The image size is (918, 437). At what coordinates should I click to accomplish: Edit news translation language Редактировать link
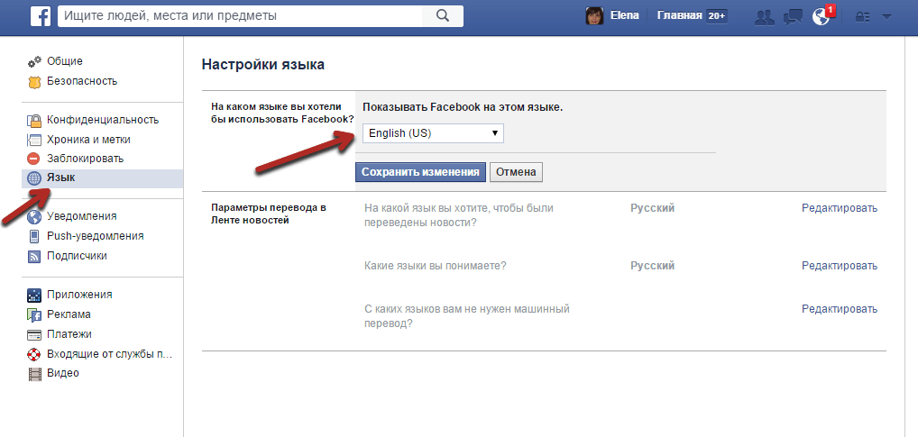pyautogui.click(x=840, y=207)
